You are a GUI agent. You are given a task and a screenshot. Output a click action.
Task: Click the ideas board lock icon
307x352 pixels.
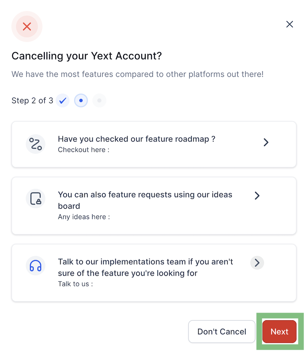point(36,199)
